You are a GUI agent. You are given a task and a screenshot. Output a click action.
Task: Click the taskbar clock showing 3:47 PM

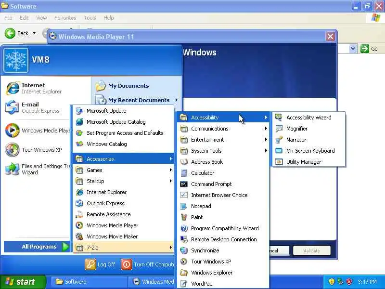(367, 282)
